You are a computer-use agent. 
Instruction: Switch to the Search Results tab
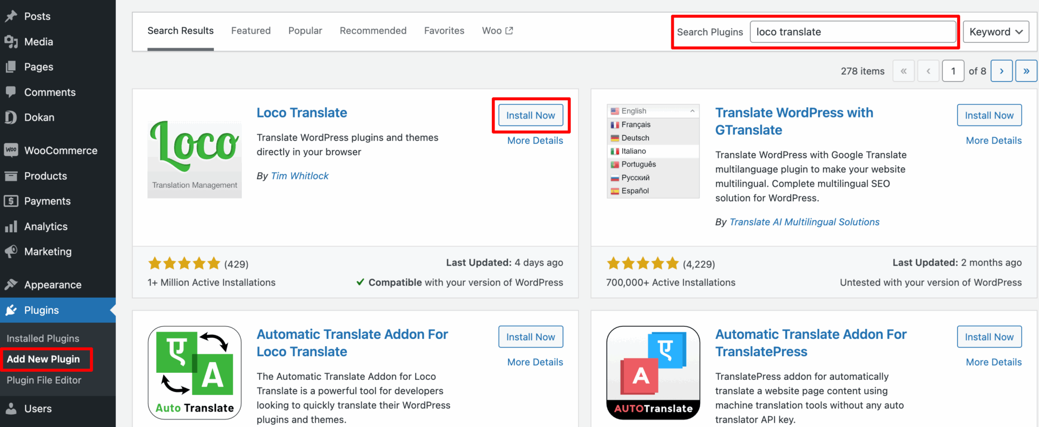point(181,31)
